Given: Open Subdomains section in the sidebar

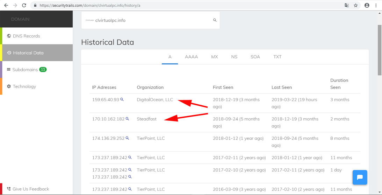Looking at the screenshot, I should tap(25, 70).
